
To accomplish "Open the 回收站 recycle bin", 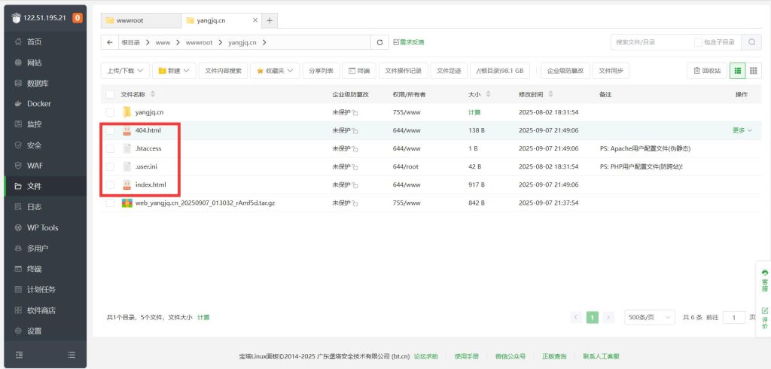I will 706,71.
